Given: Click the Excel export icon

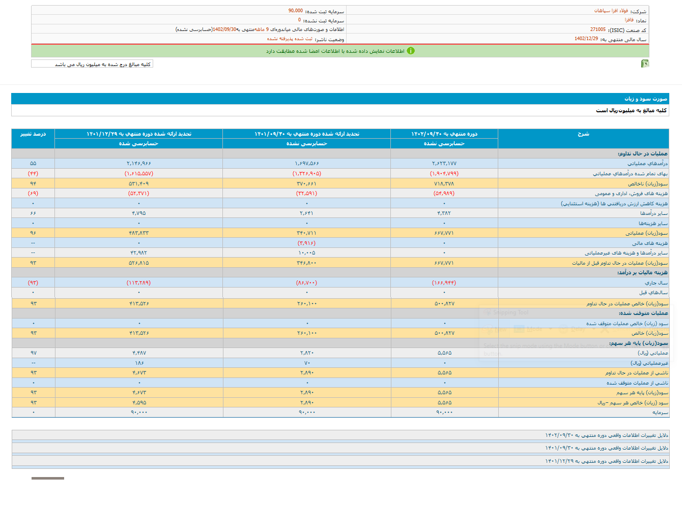Looking at the screenshot, I should (x=645, y=64).
